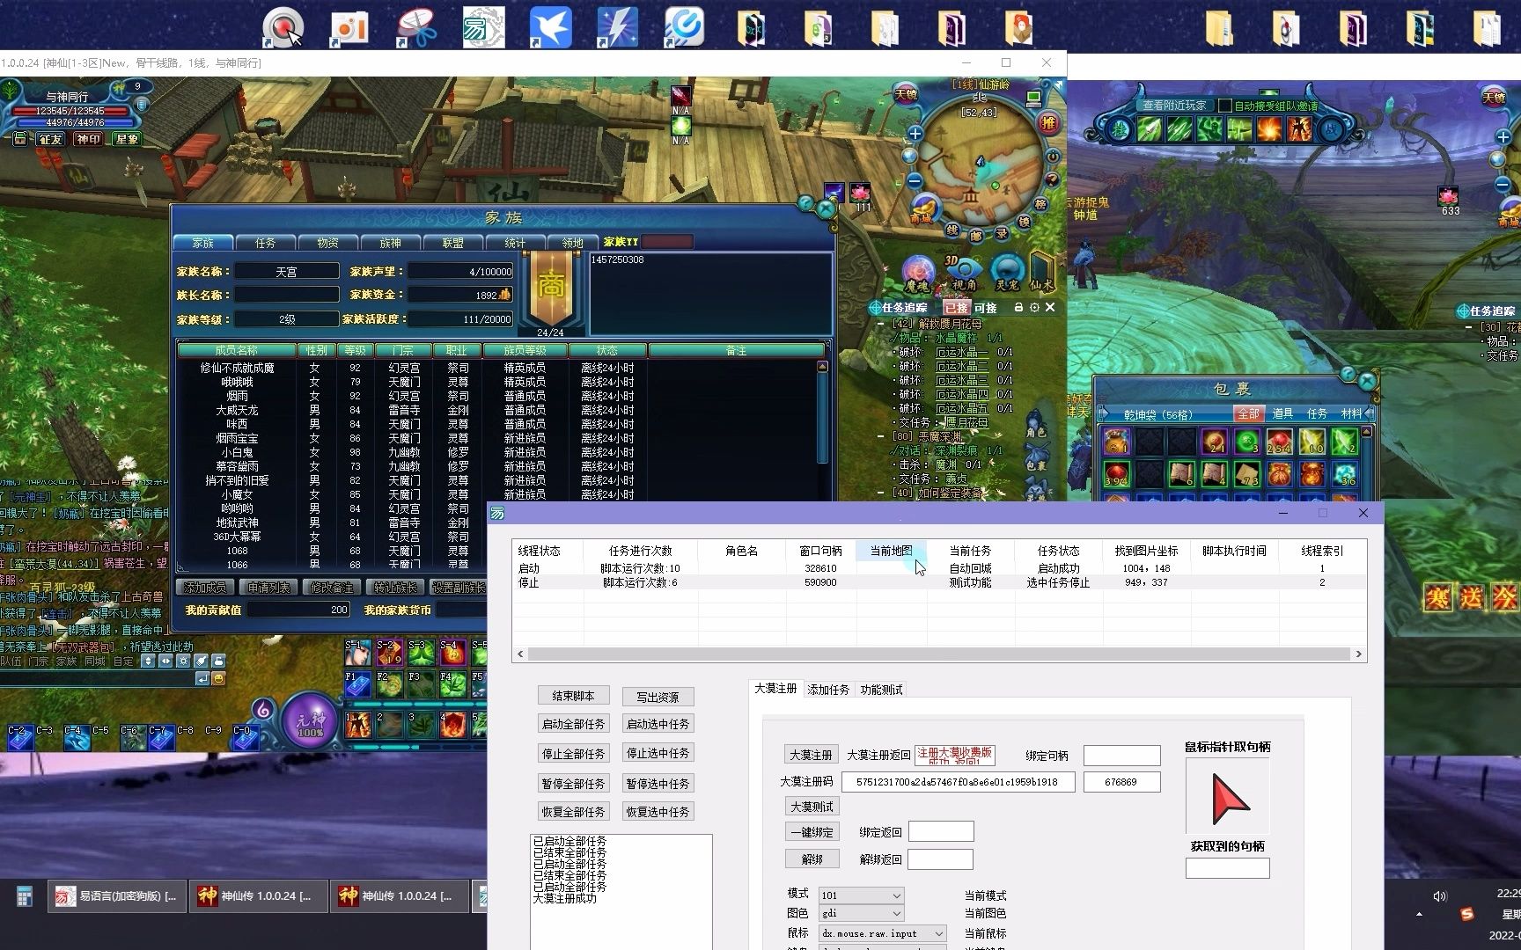The image size is (1521, 950).
Task: Click 查看附近玩家 button in right game
Action: [x=1174, y=106]
